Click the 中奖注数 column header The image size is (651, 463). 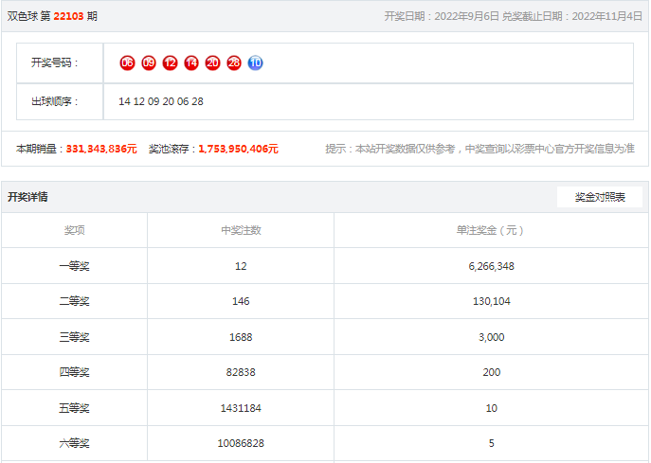[x=241, y=230]
